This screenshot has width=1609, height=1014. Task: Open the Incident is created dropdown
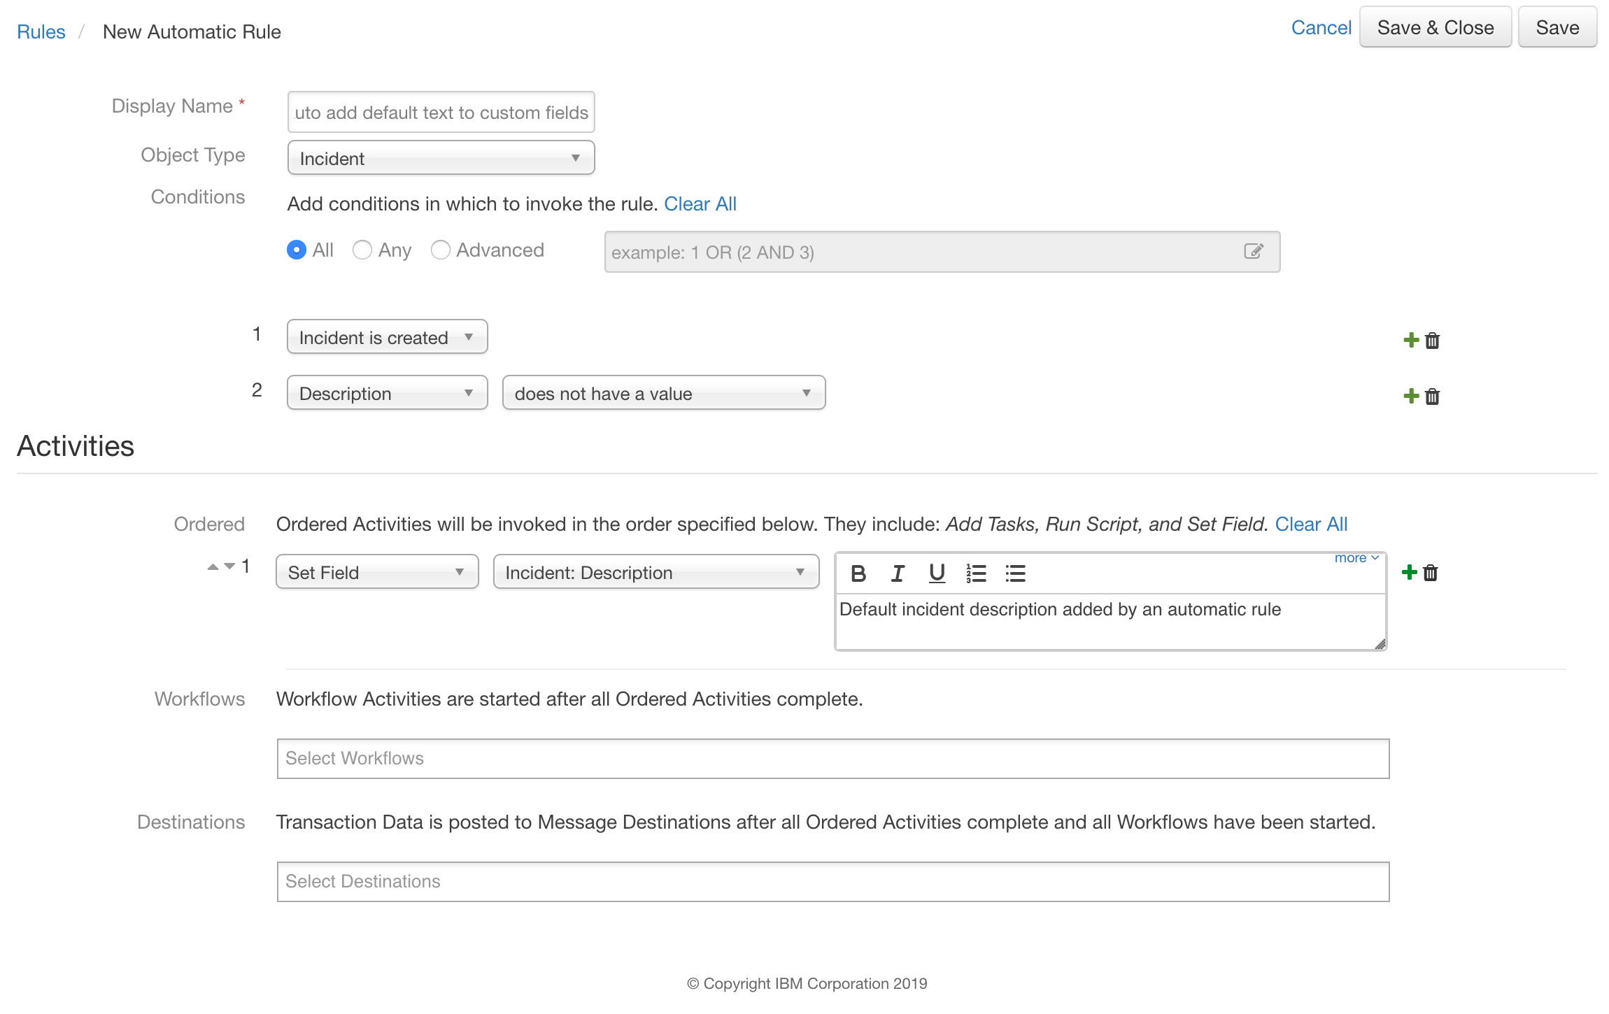387,337
